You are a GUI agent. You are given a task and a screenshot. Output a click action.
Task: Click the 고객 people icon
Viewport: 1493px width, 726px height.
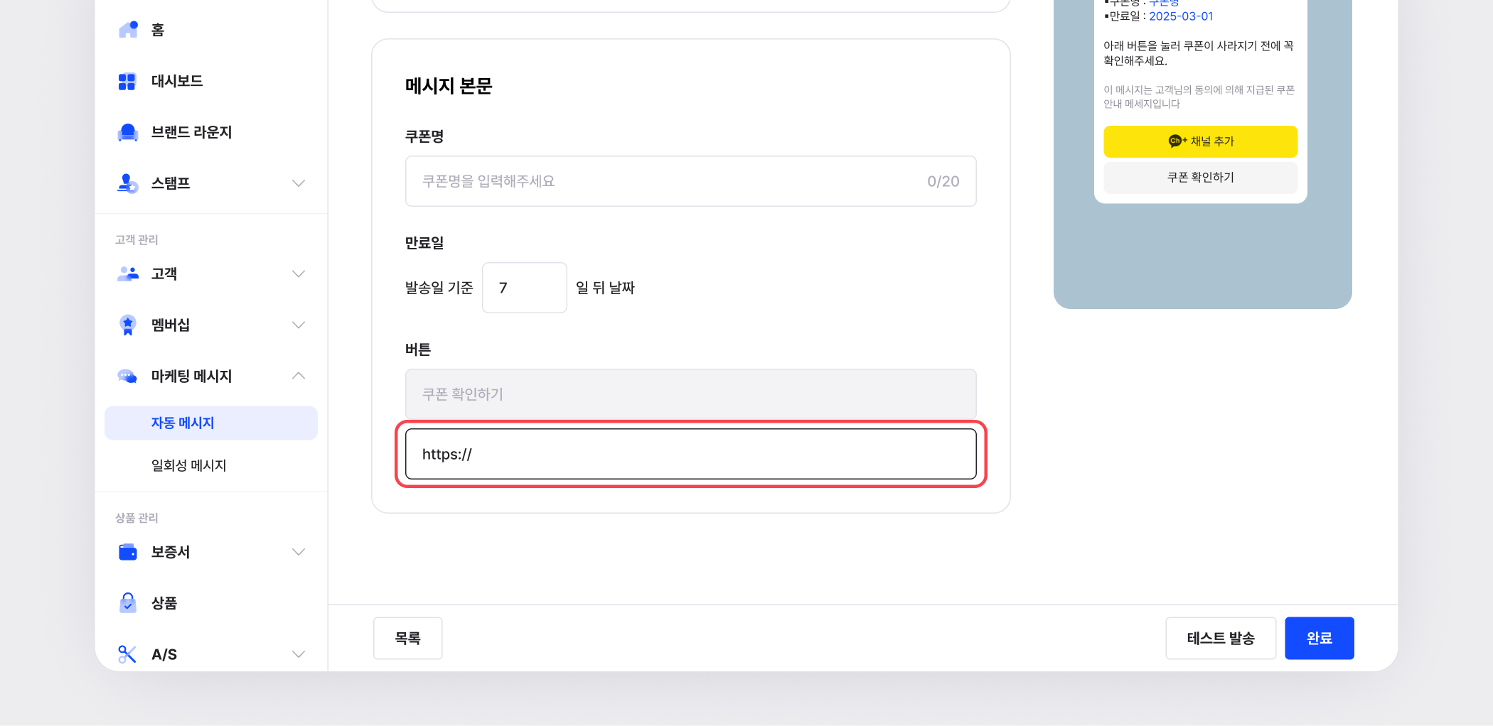click(128, 274)
